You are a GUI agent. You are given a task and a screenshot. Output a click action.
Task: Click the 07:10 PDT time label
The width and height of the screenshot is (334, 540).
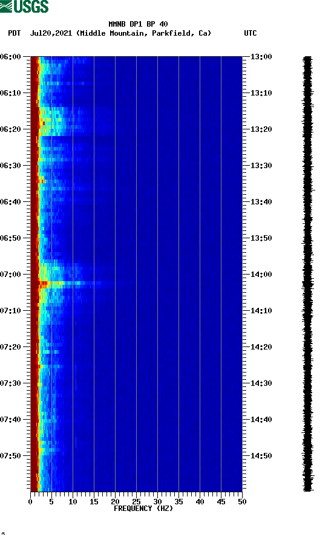pyautogui.click(x=10, y=311)
